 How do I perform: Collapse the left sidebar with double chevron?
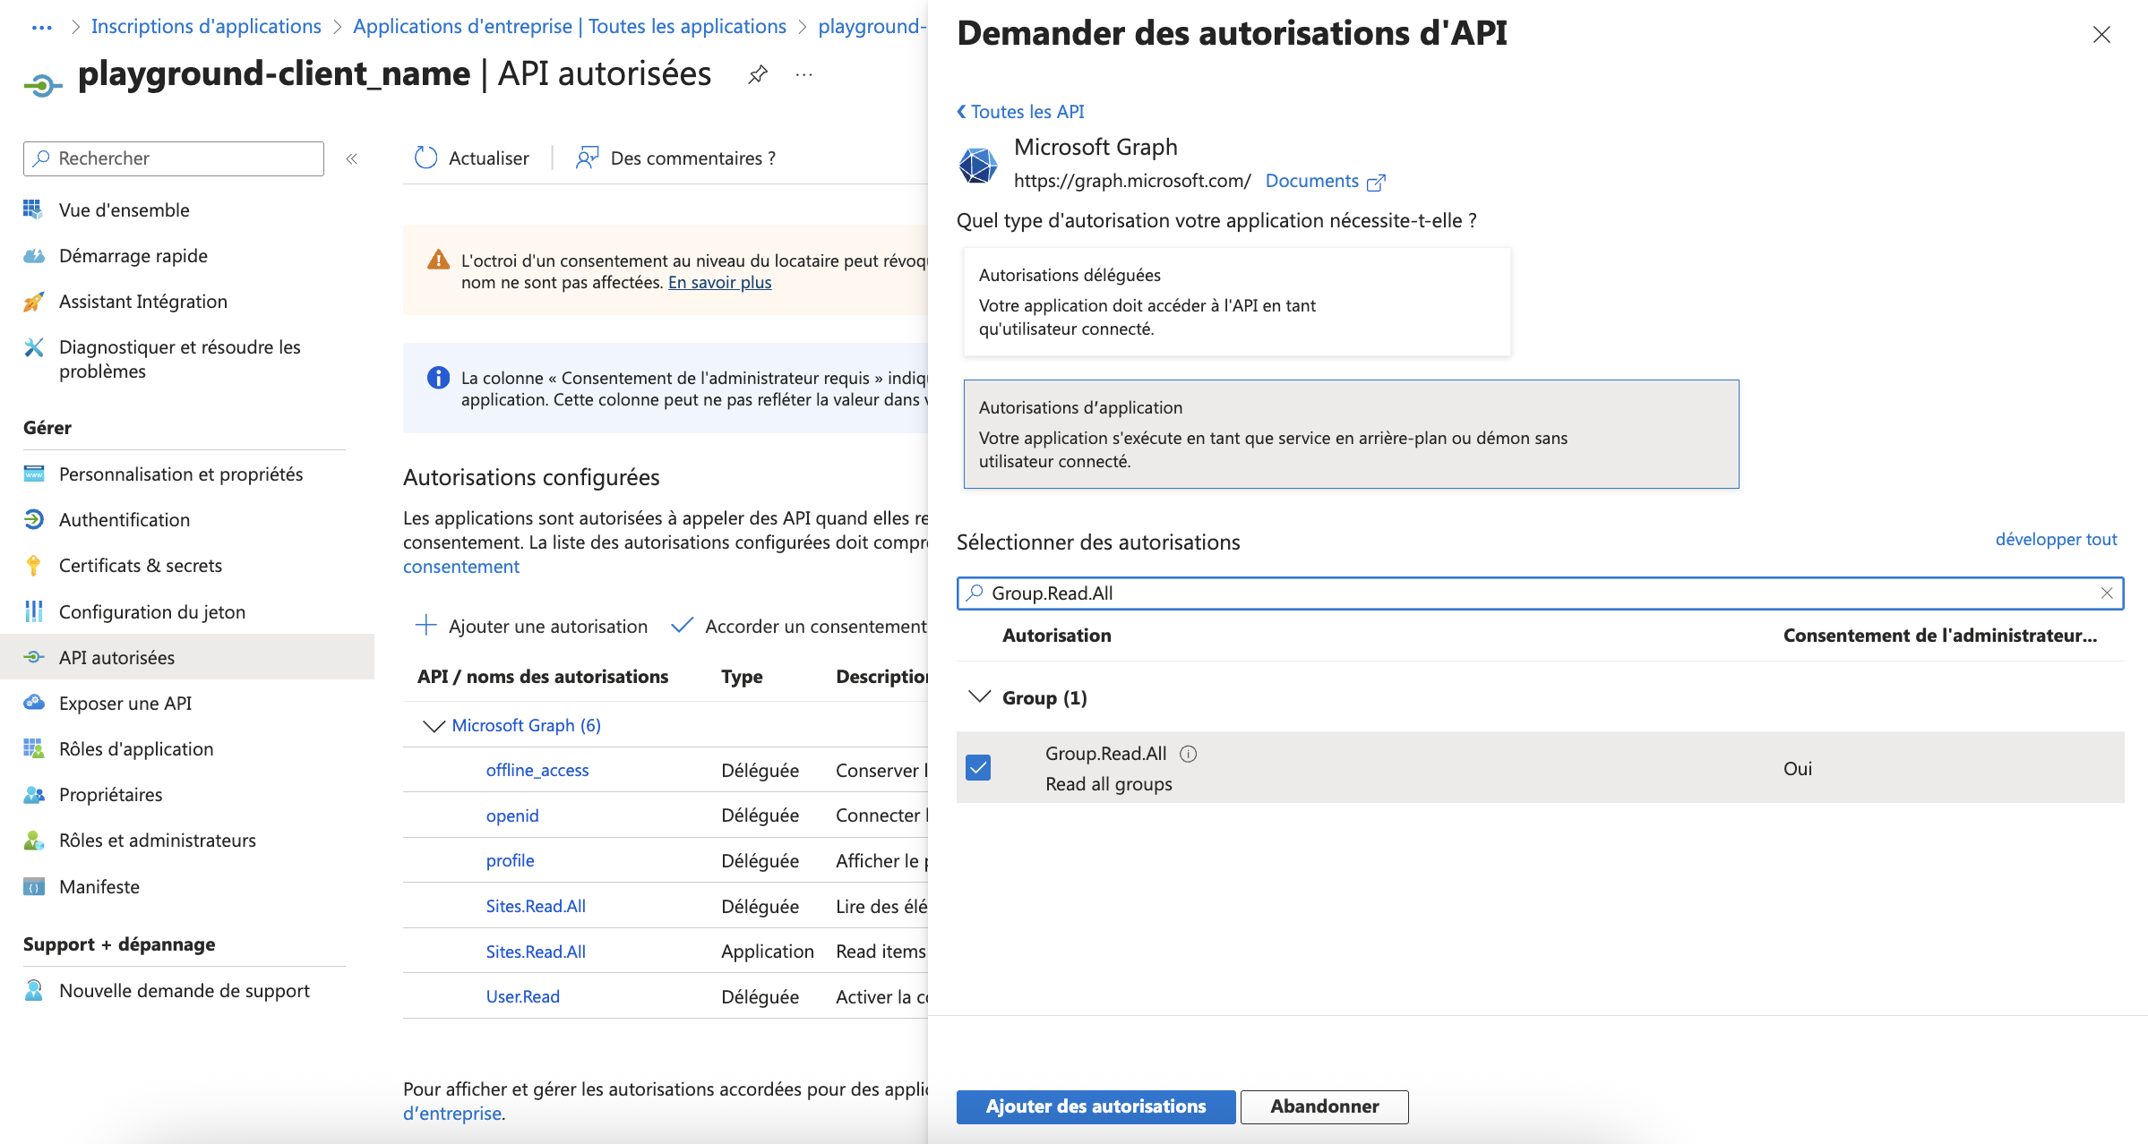coord(352,158)
